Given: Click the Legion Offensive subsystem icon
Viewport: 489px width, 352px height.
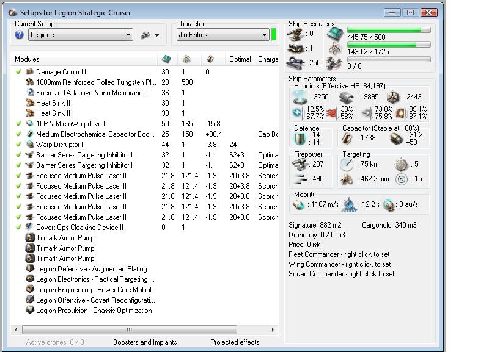Looking at the screenshot, I should (x=29, y=300).
